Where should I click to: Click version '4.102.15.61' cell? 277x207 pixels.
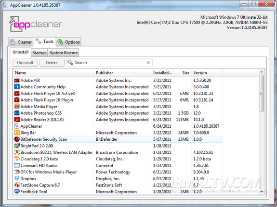[203, 152]
